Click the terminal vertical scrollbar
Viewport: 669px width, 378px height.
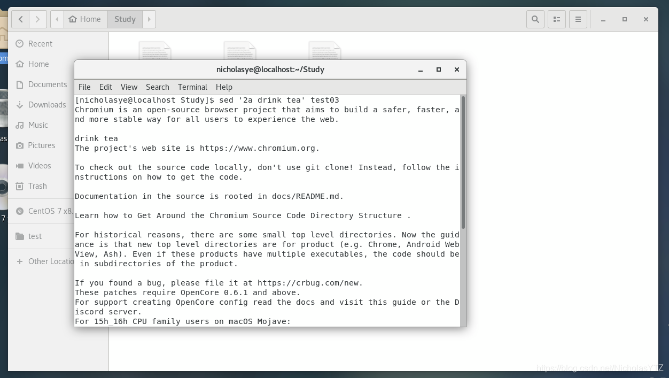(463, 163)
